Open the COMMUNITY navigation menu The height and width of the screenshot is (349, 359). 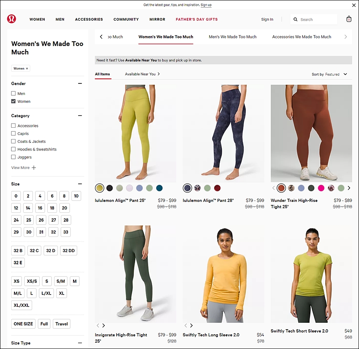pyautogui.click(x=126, y=19)
